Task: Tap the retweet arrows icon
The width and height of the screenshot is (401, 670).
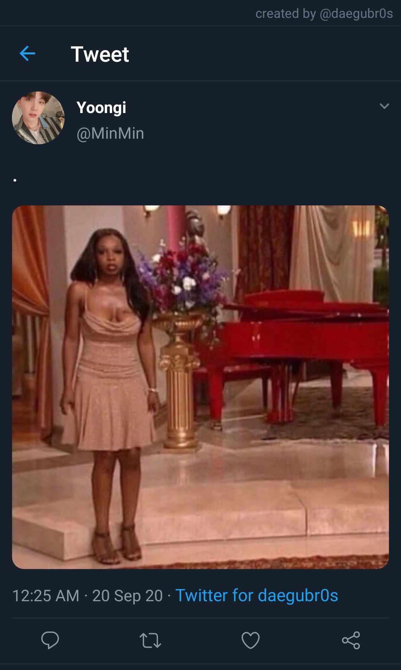Action: click(150, 640)
